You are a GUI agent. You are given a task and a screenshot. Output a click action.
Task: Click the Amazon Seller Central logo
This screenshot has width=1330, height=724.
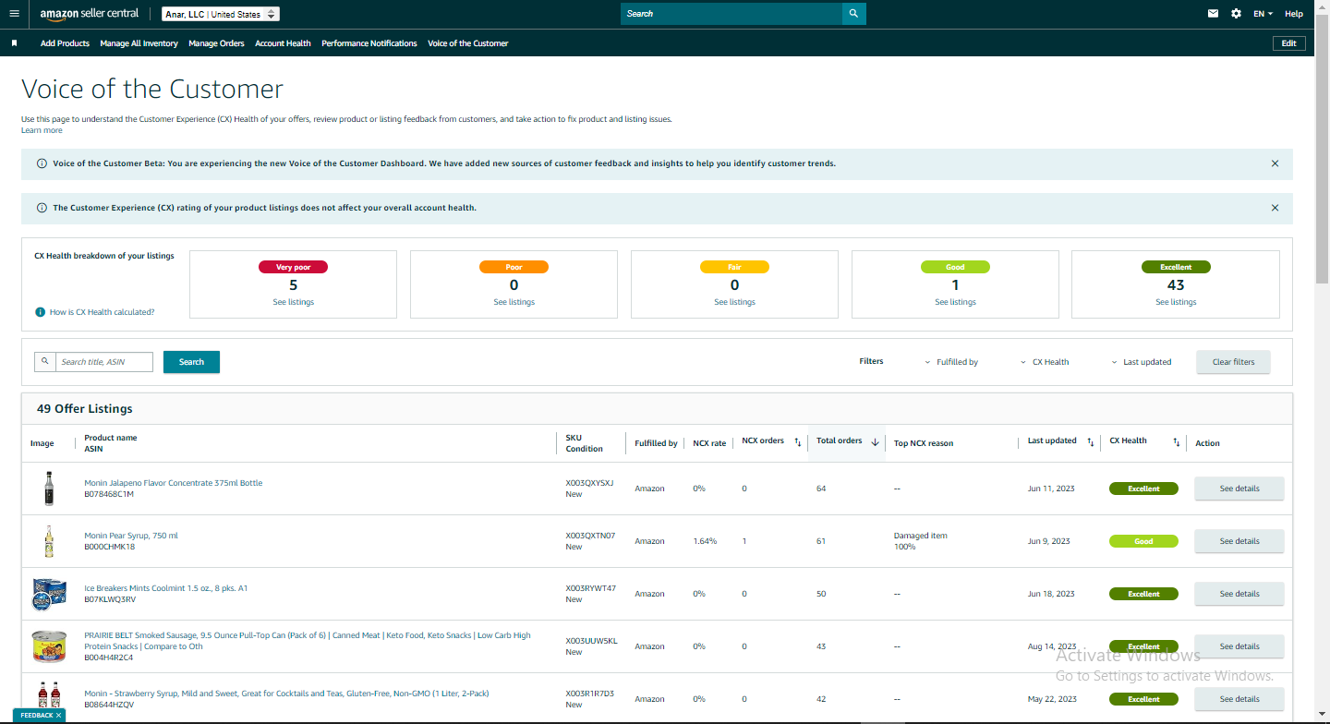[90, 14]
